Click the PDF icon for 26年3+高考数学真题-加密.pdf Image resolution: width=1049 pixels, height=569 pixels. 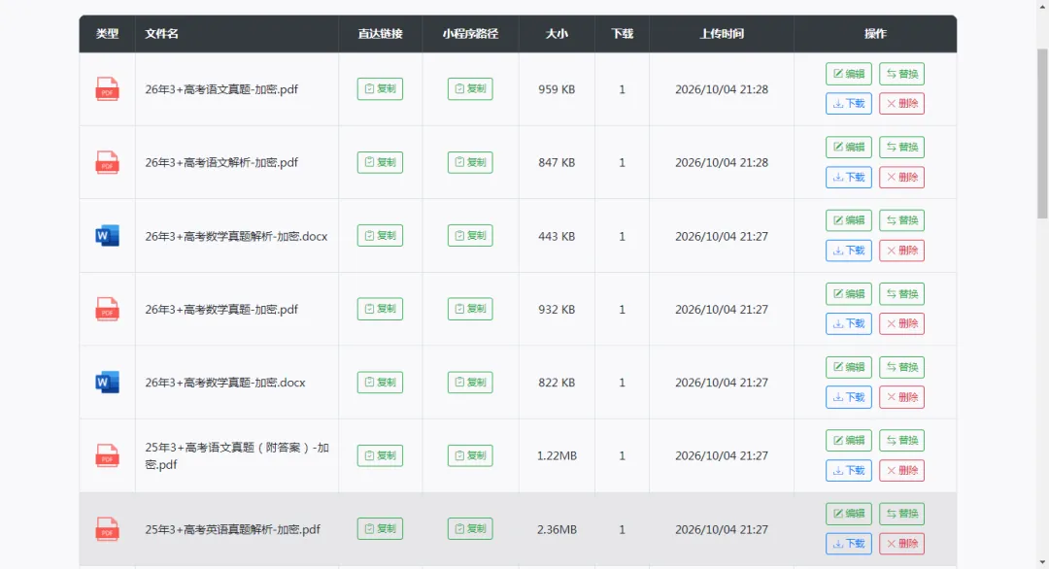point(107,309)
